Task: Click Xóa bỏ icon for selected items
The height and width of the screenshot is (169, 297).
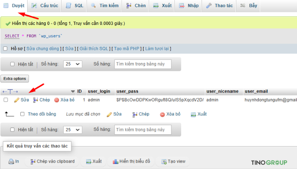Action: (163, 114)
